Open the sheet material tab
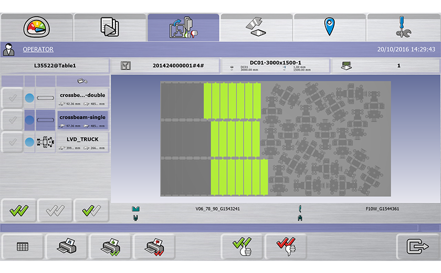 coord(256,27)
